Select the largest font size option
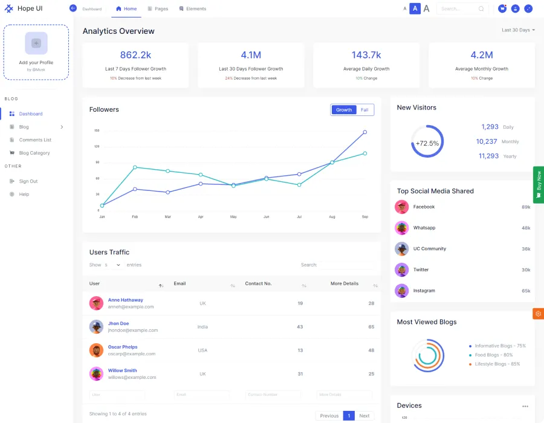 tap(426, 8)
